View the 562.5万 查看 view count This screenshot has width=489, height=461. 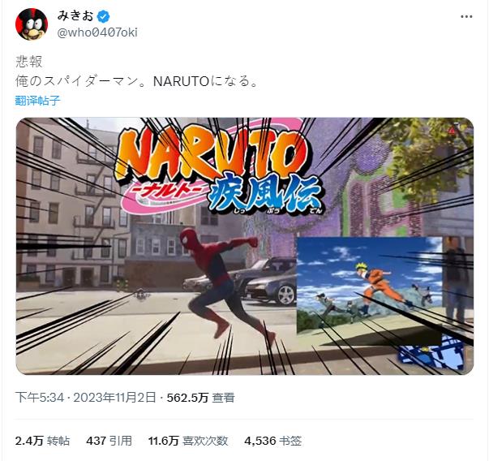[x=200, y=398]
